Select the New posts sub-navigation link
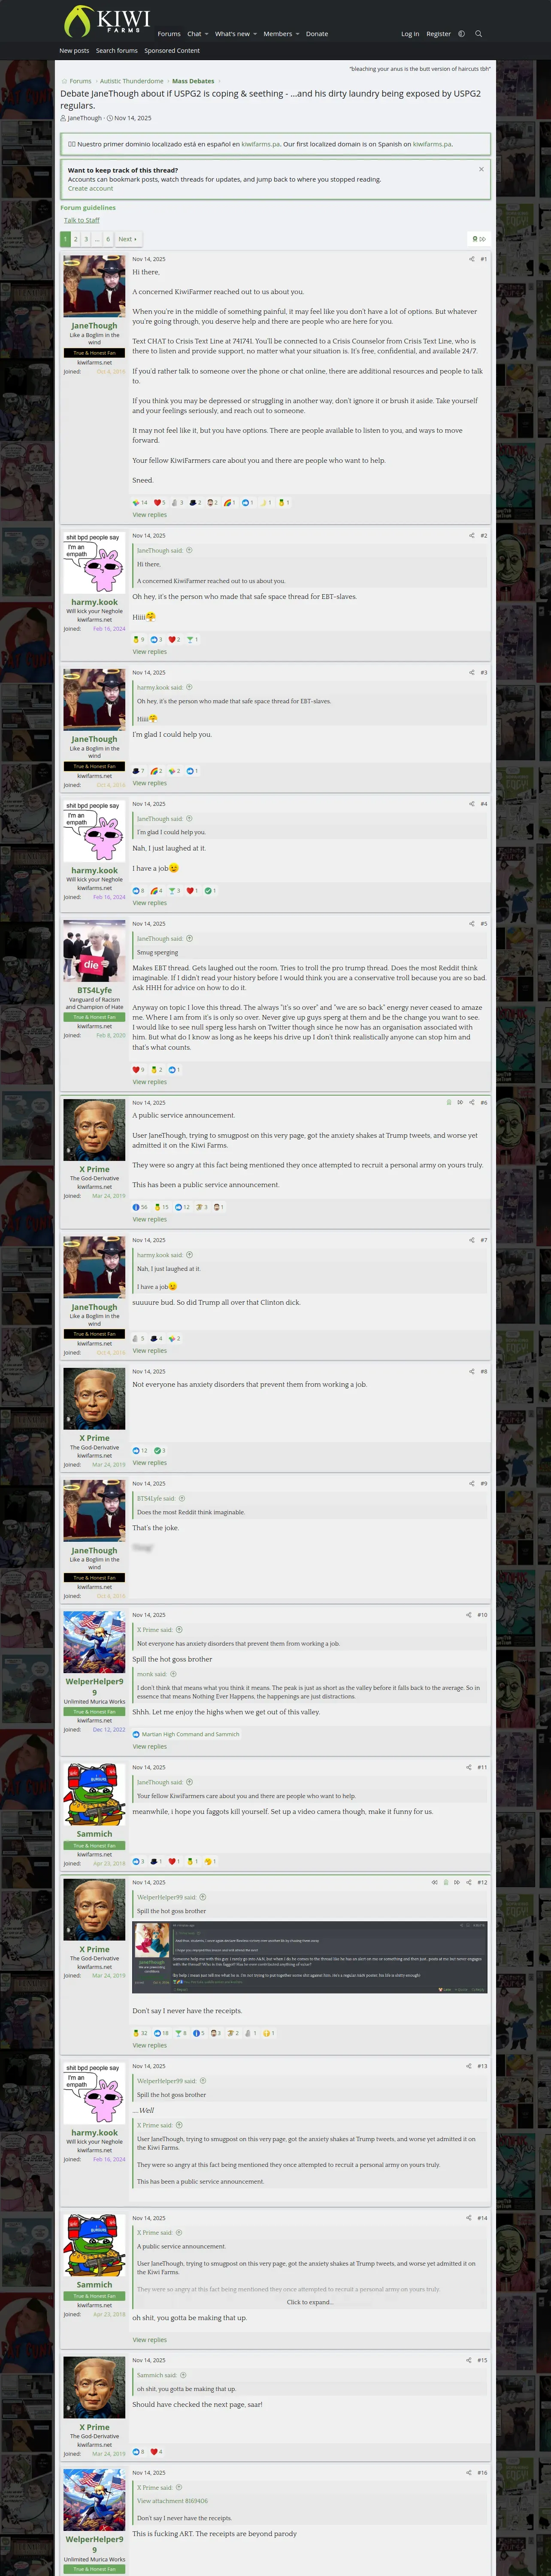Screen dimensions: 551x2576 point(74,51)
